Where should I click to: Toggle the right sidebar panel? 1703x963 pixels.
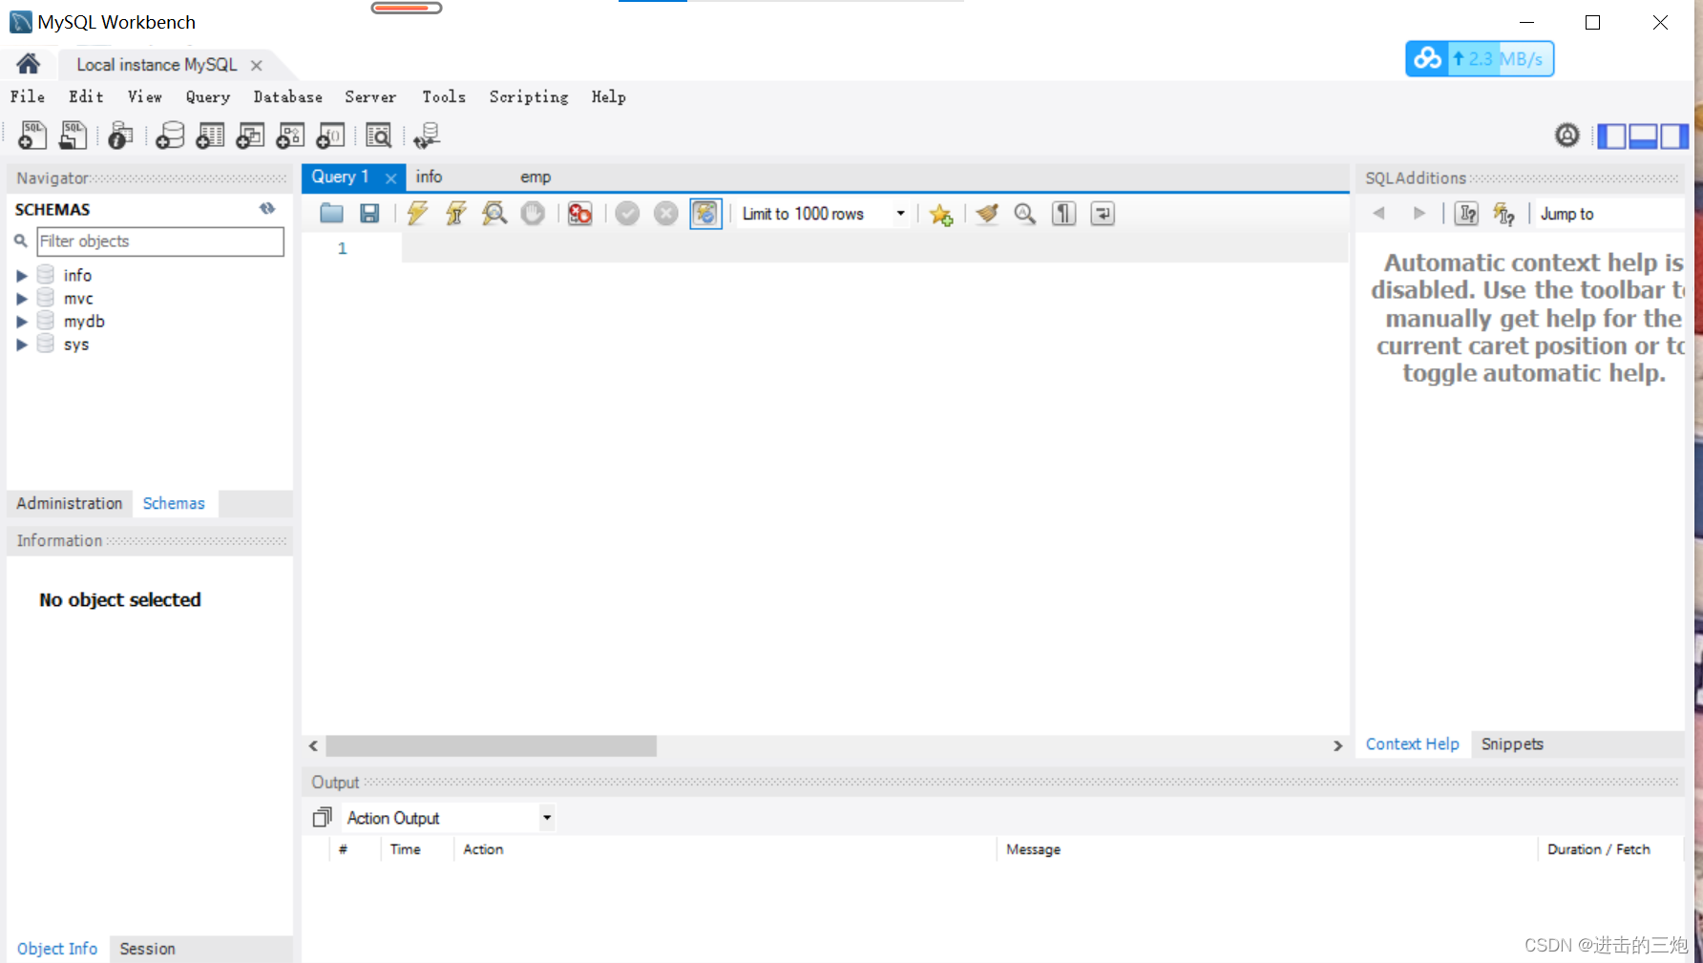1673,136
